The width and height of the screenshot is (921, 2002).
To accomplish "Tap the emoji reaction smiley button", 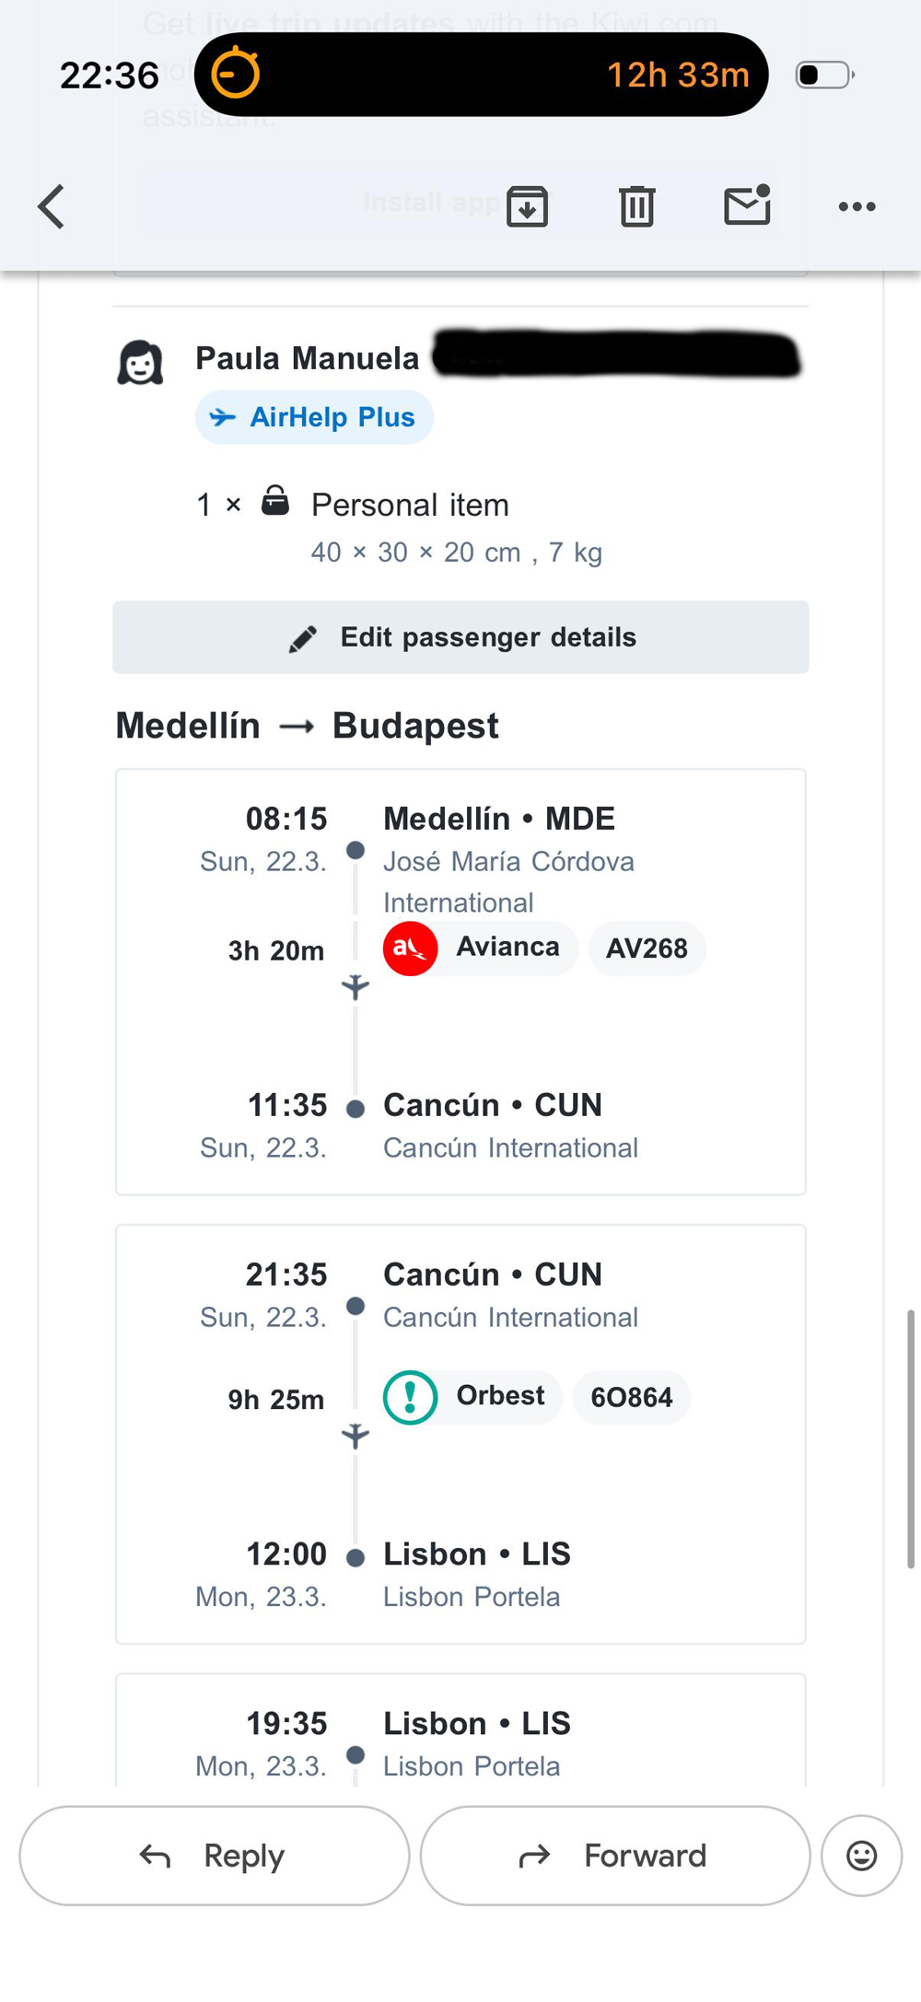I will (861, 1856).
